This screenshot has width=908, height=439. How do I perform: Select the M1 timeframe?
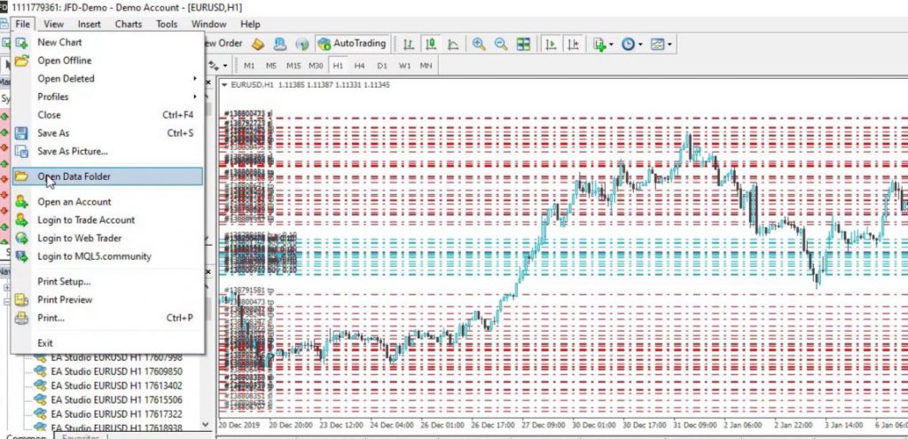point(249,66)
